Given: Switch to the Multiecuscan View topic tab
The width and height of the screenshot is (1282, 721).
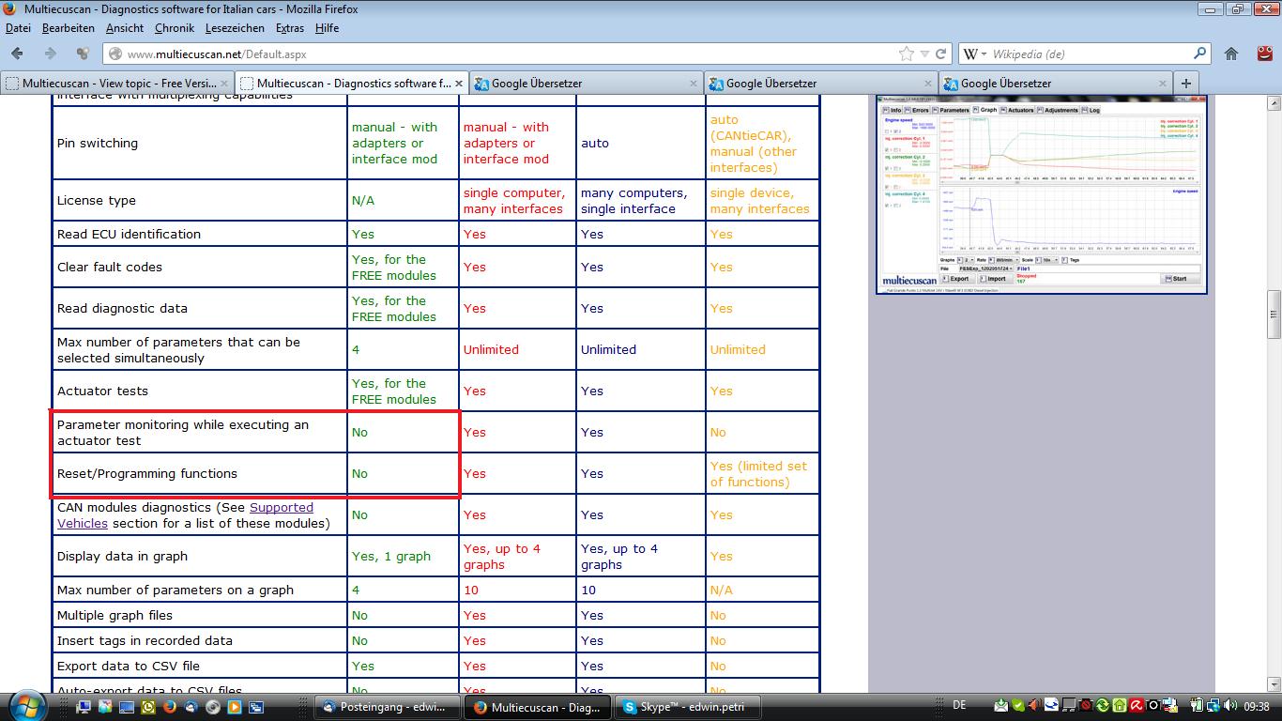Looking at the screenshot, I should point(116,84).
